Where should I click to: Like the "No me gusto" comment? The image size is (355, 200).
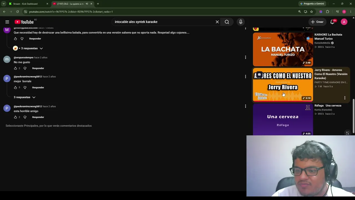(16, 68)
